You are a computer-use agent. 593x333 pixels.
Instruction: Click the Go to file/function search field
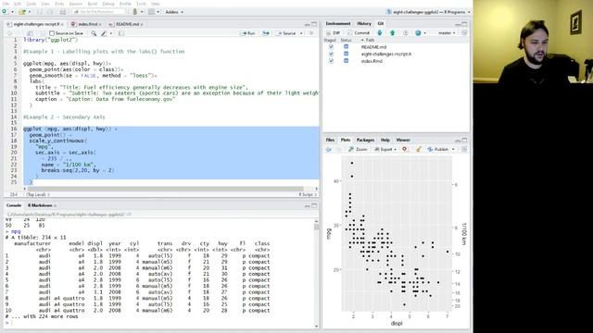pos(99,12)
